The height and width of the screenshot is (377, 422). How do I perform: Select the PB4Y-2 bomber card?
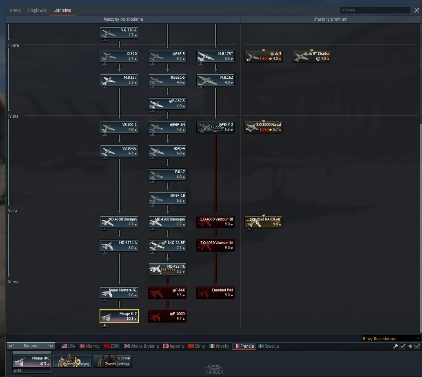[x=215, y=127]
